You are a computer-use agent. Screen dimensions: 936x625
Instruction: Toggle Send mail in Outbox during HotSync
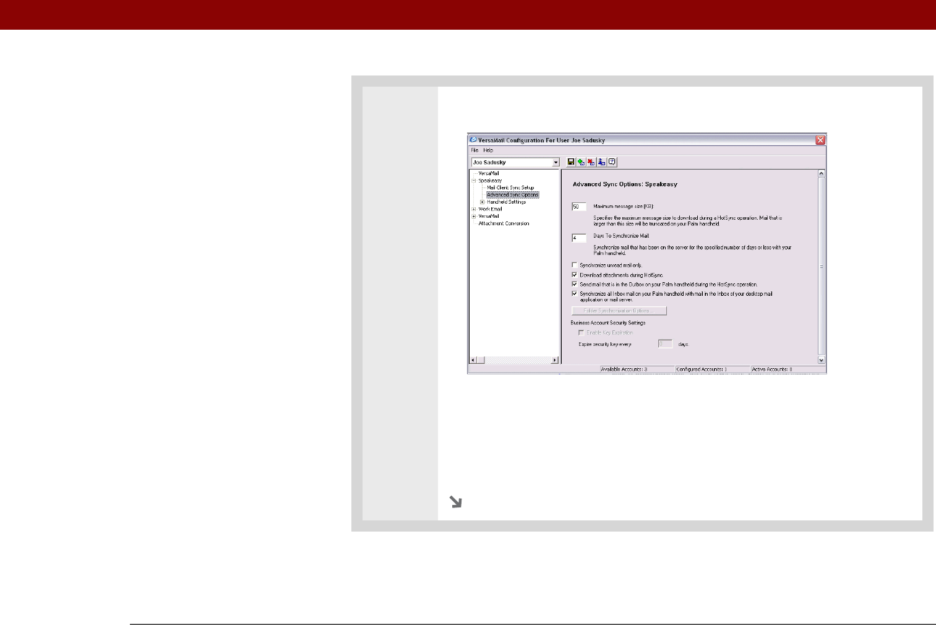pos(575,285)
